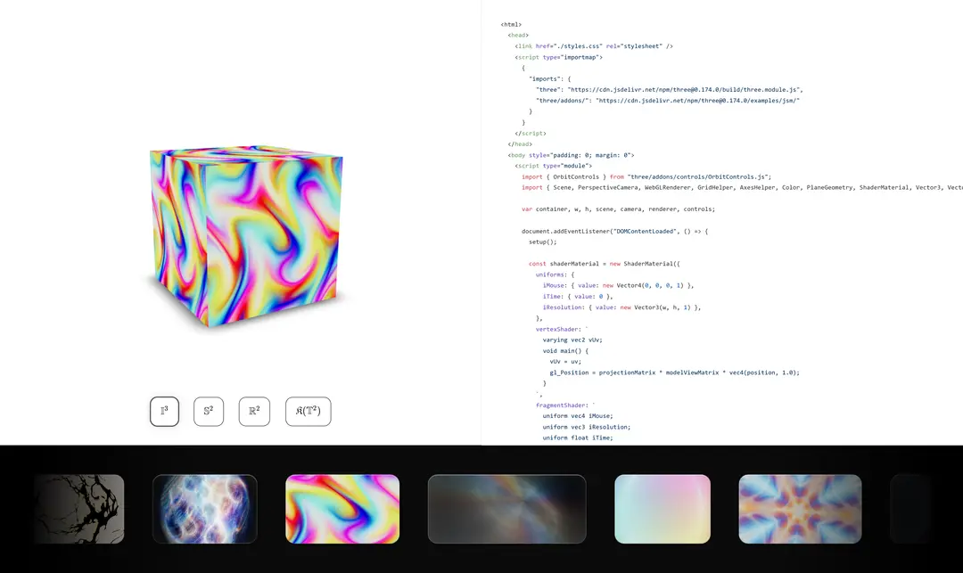This screenshot has height=573, width=963.
Task: Click the three.module.js URL line
Action: 670,90
